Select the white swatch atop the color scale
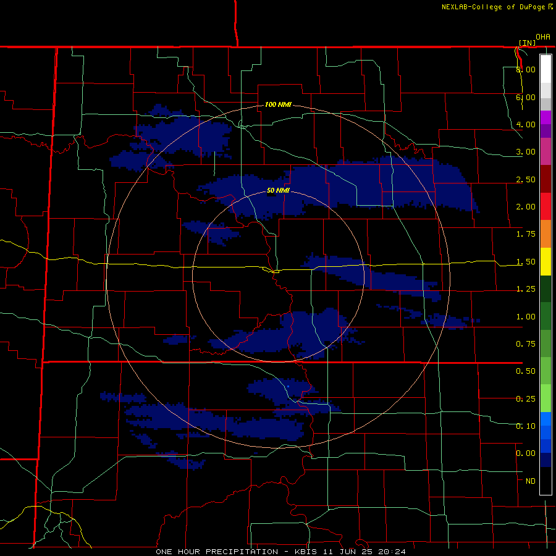The height and width of the screenshot is (556, 556). (x=545, y=69)
